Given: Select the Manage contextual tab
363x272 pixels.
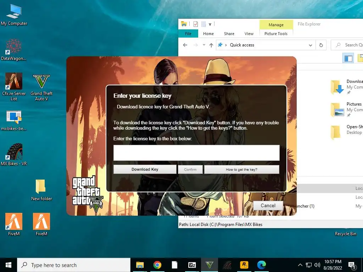Looking at the screenshot, I should click(276, 24).
